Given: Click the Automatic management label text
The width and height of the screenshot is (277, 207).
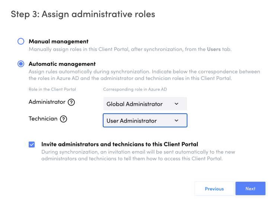Looking at the screenshot, I should coord(62,64).
